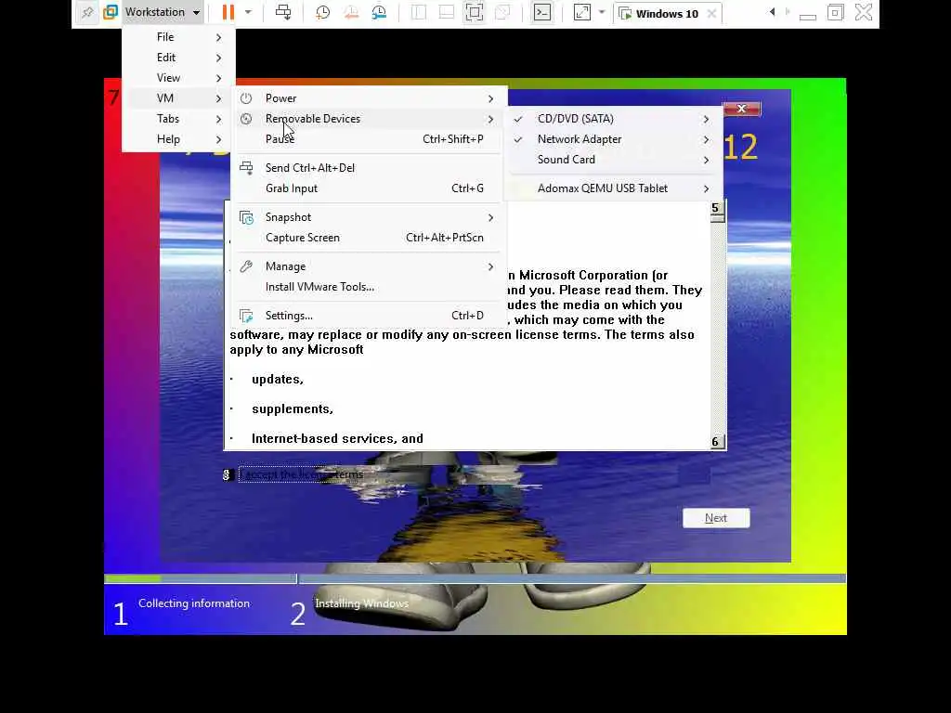The image size is (951, 713).
Task: Click the VMware Workstation logo icon
Action: (x=111, y=12)
